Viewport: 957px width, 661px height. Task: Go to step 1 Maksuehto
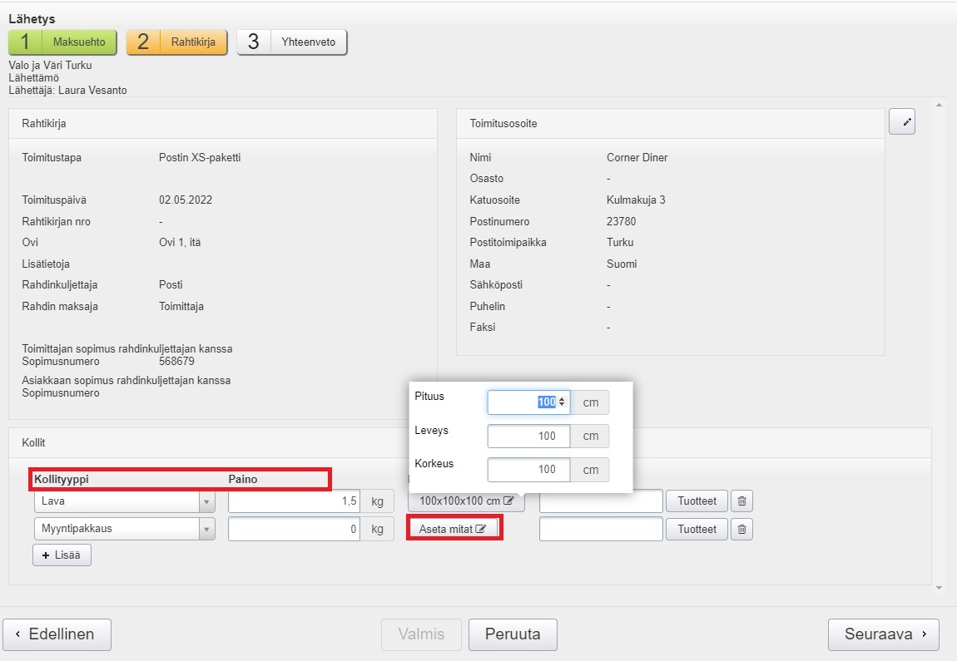(x=63, y=42)
